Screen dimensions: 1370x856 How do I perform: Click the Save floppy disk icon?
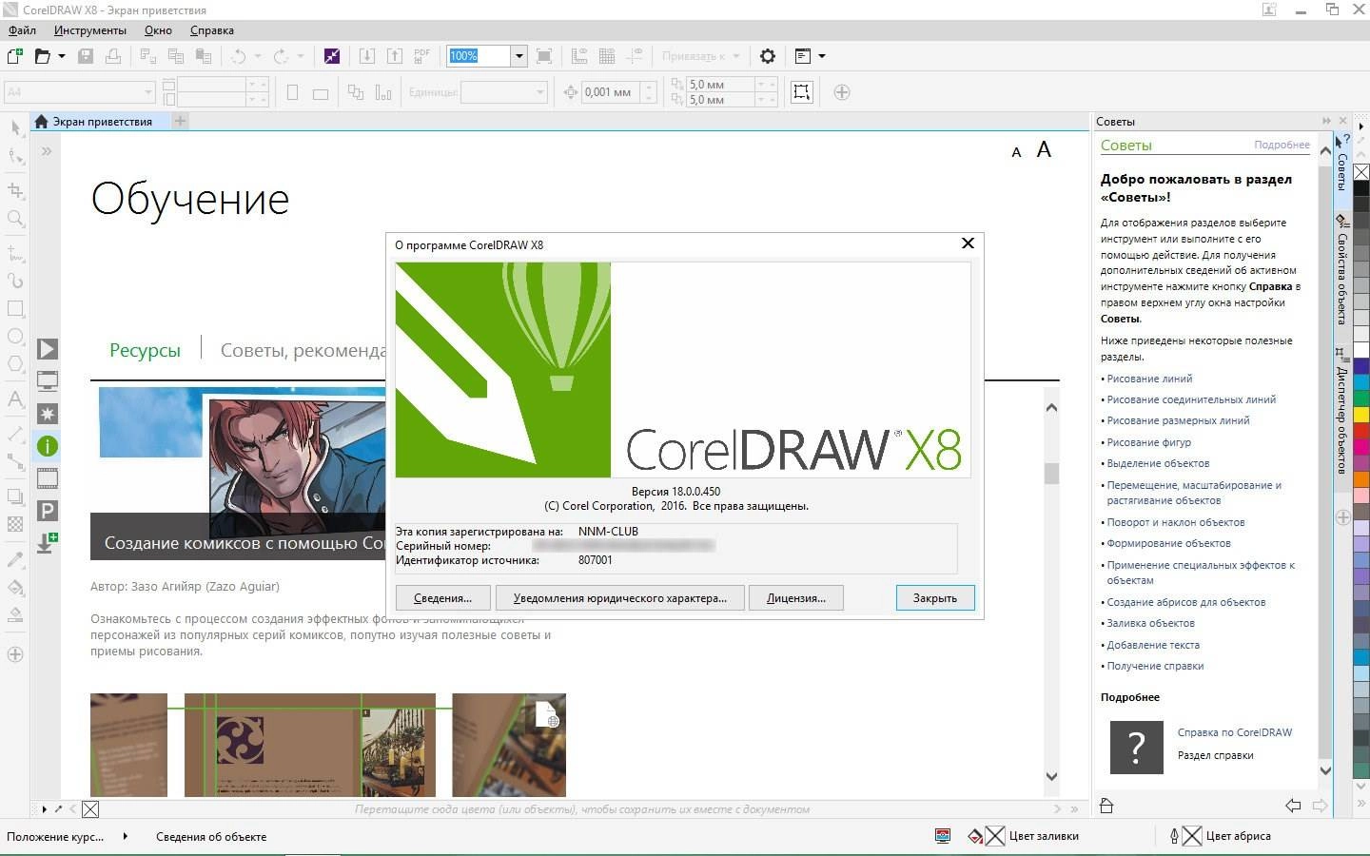point(86,56)
